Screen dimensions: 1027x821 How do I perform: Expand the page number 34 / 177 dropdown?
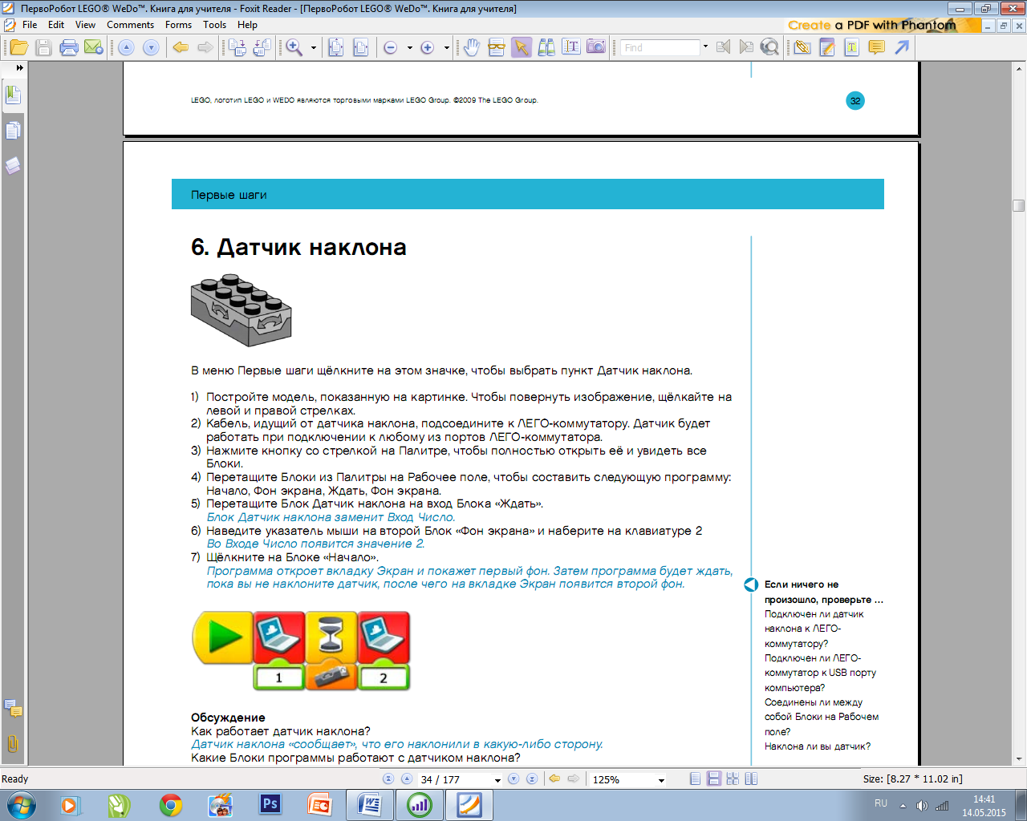pos(497,780)
